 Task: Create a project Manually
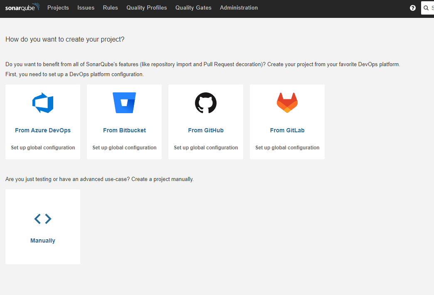pyautogui.click(x=43, y=240)
